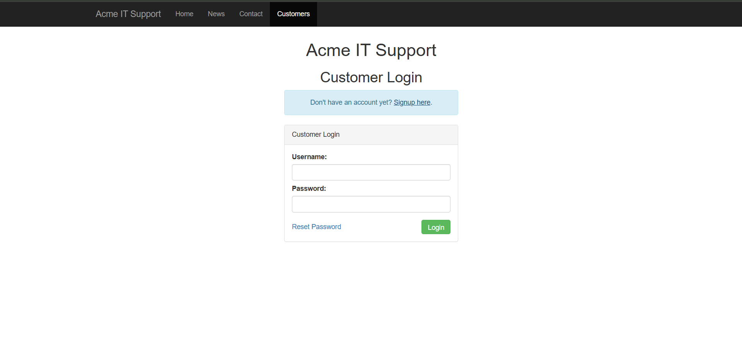This screenshot has width=742, height=345.
Task: Go to the Home page
Action: coord(184,14)
